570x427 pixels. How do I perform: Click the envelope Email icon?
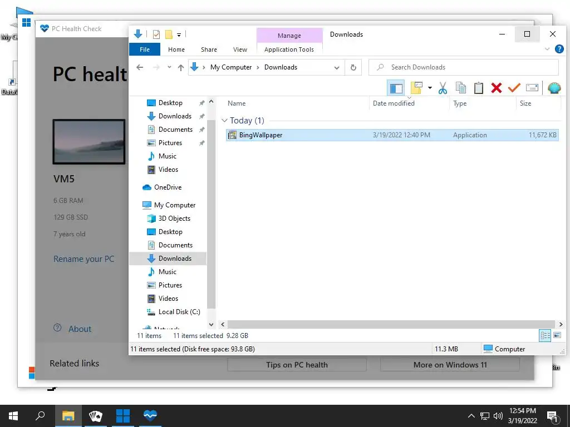click(532, 88)
